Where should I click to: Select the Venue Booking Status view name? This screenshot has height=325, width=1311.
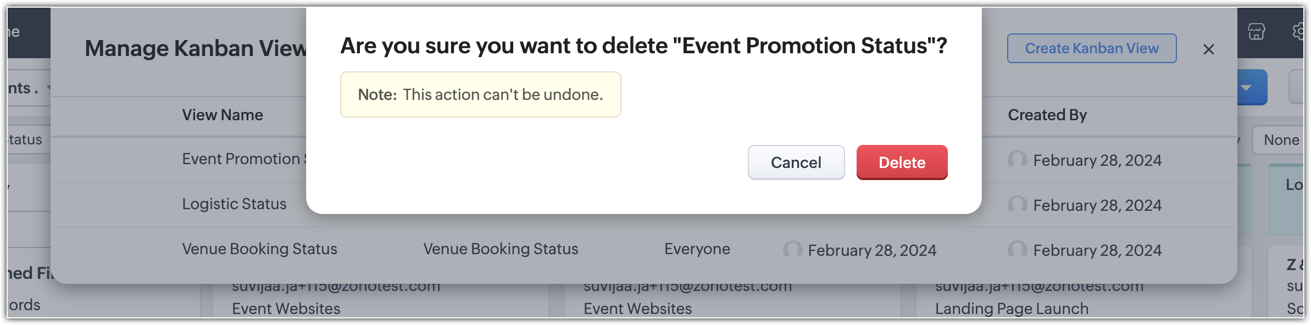tap(259, 249)
